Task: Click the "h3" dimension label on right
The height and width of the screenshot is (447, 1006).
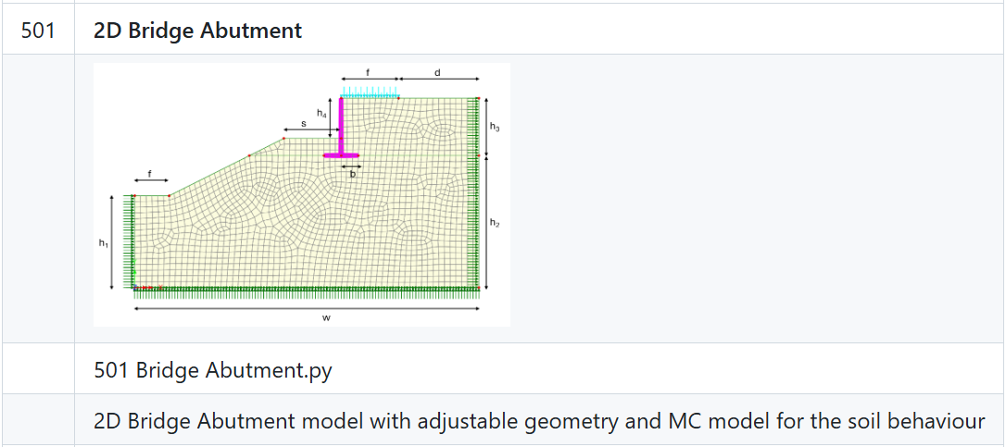Action: [495, 126]
